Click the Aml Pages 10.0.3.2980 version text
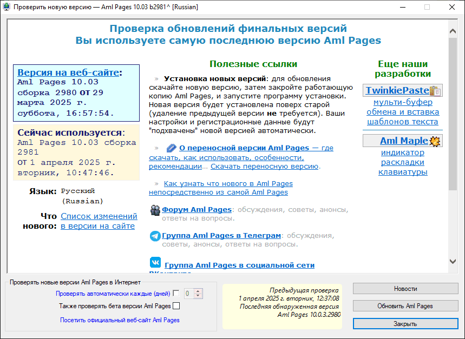Viewport: 465px width, 339px height. click(309, 315)
